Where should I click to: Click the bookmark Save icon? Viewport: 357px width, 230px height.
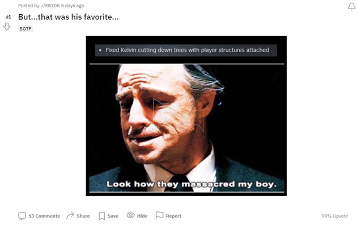pyautogui.click(x=102, y=216)
